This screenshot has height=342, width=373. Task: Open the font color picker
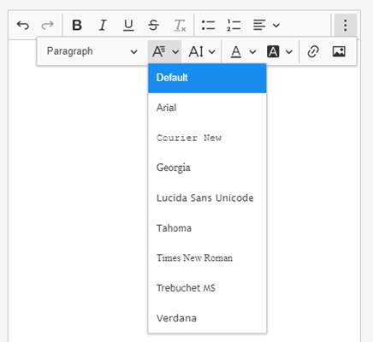(243, 51)
